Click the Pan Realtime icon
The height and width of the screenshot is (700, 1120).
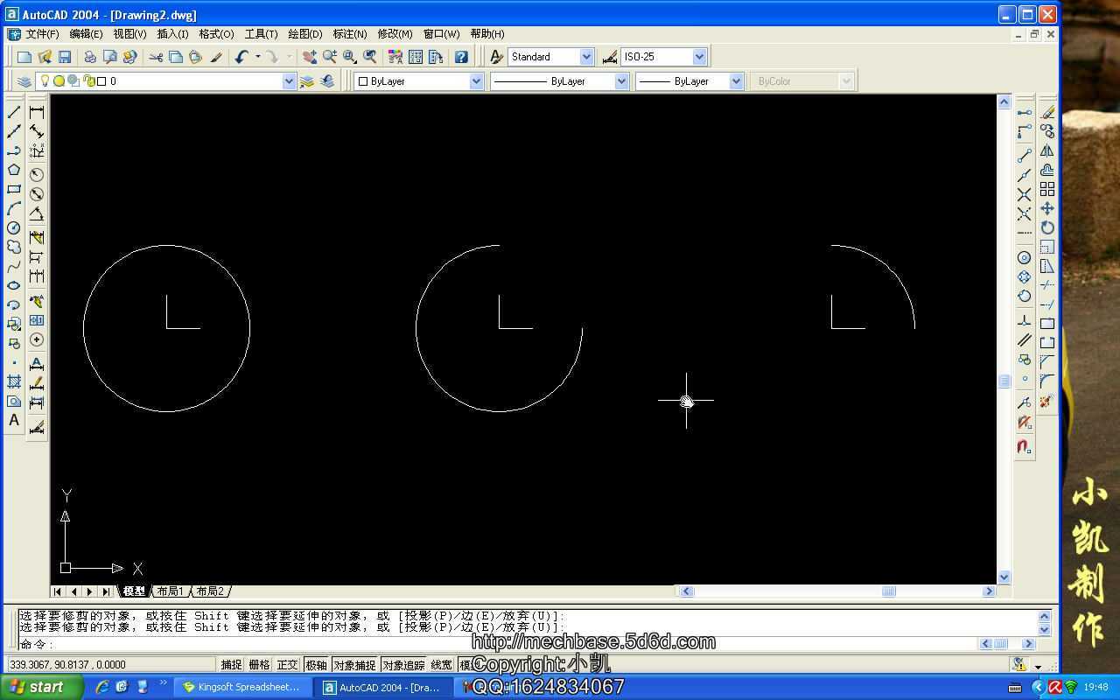pos(310,57)
